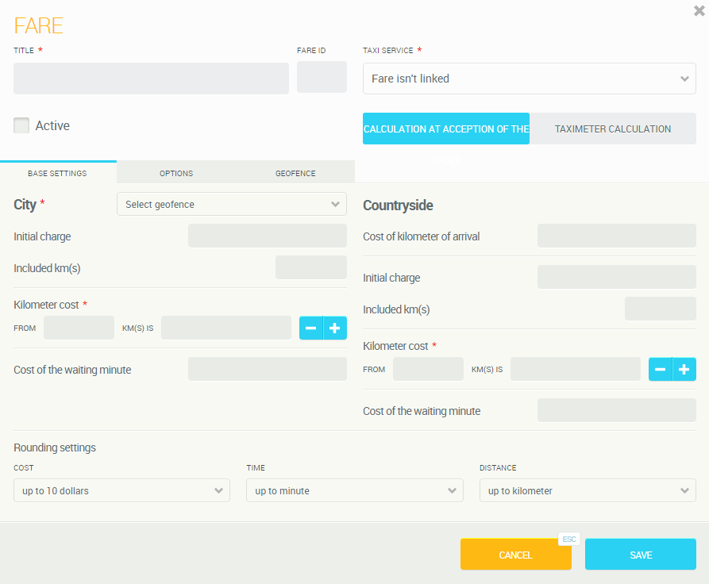Click the Cost of kilometer of arrival field
709x584 pixels.
[616, 236]
